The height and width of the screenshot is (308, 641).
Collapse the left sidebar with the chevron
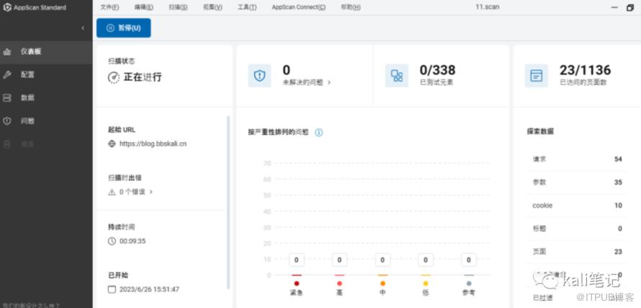tap(83, 28)
